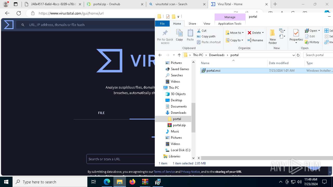This screenshot has height=187, width=333.
Task: Click Search or scan a URL field
Action: pyautogui.click(x=121, y=159)
